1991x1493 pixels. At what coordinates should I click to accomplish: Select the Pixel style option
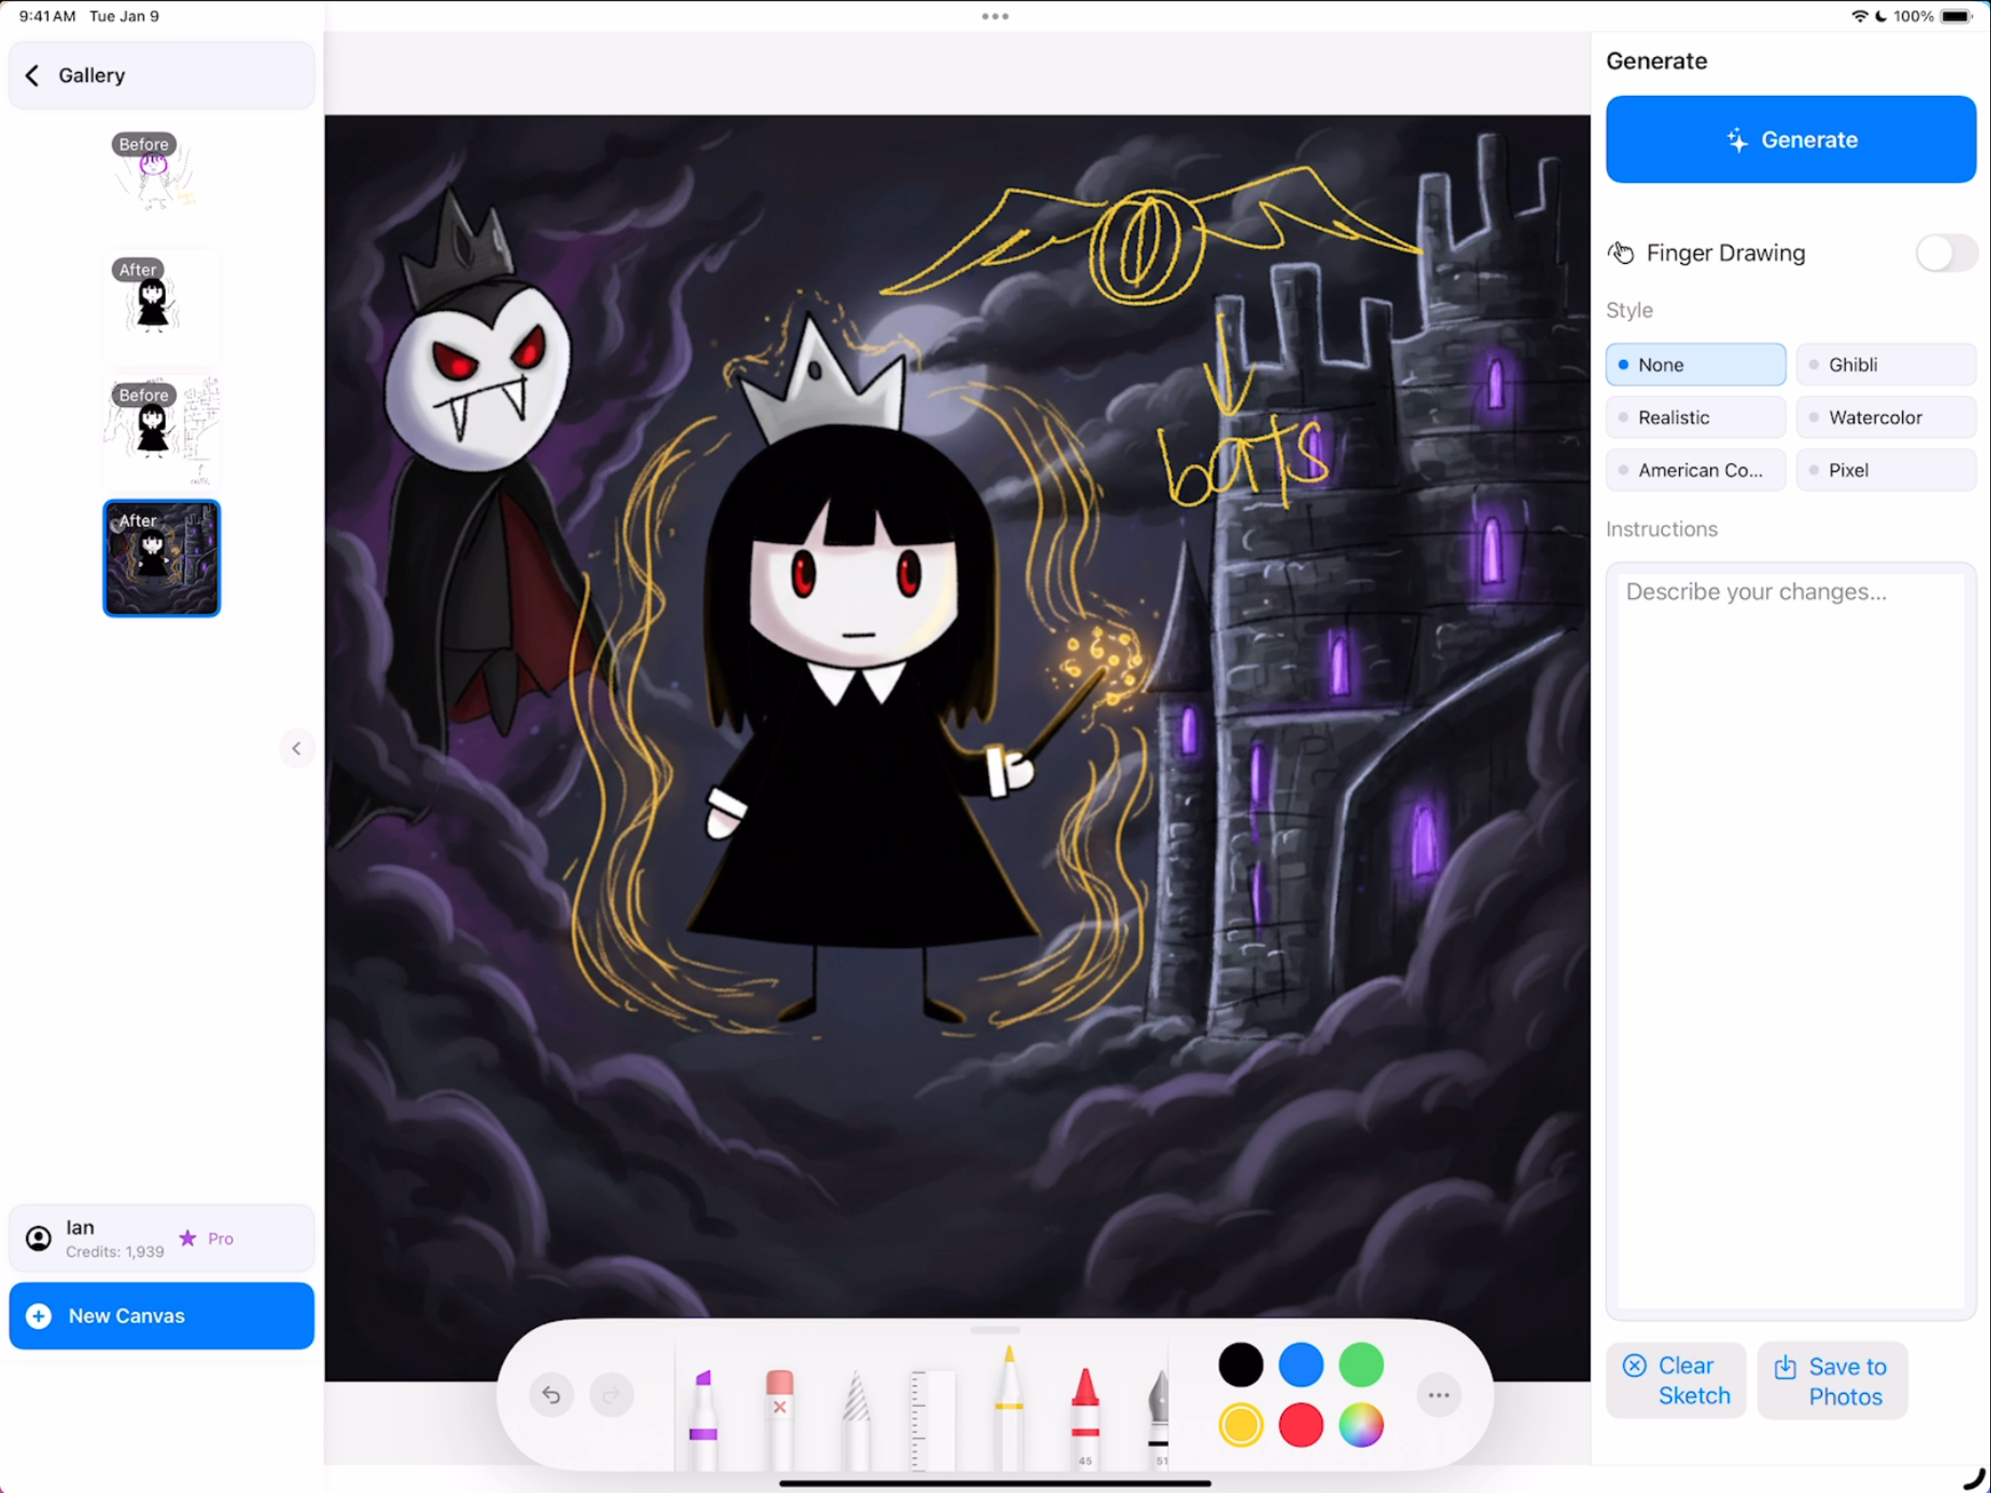(1885, 470)
